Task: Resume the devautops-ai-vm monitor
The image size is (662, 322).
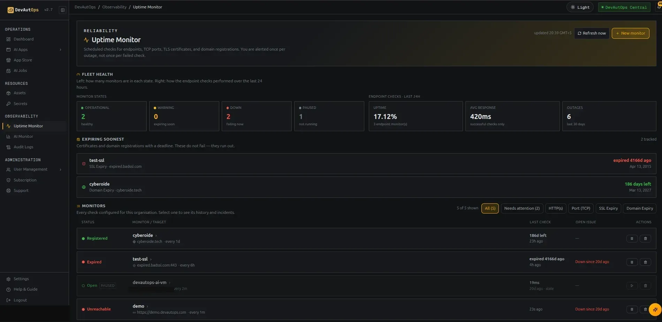Action: [632, 286]
